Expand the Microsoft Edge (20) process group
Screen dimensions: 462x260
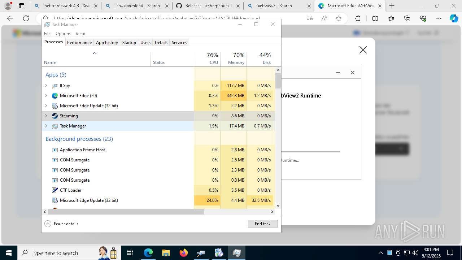(x=46, y=96)
